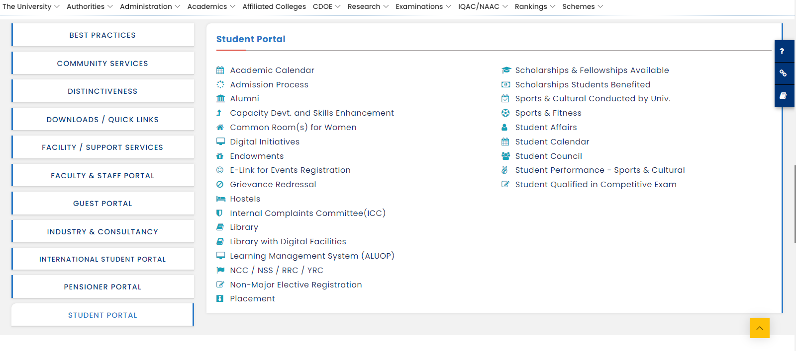This screenshot has width=796, height=351.
Task: Expand the Examinations dropdown menu
Action: 423,6
